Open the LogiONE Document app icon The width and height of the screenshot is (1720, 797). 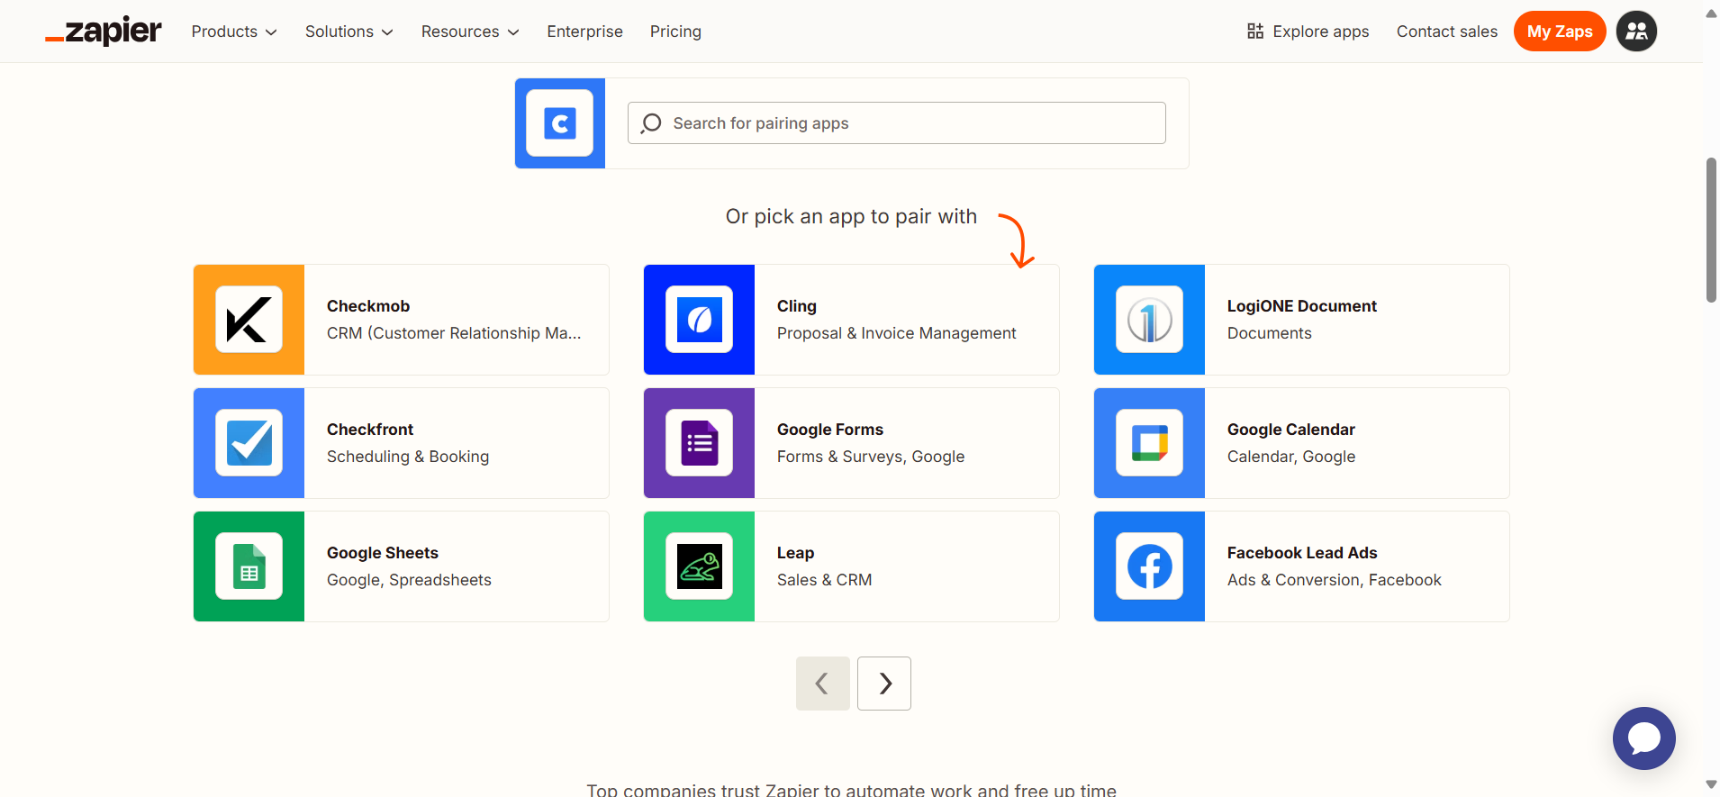pyautogui.click(x=1149, y=320)
